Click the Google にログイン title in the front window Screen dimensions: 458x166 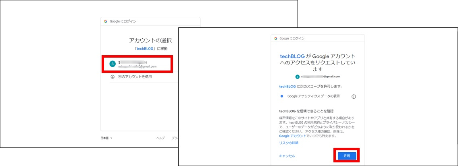(292, 39)
